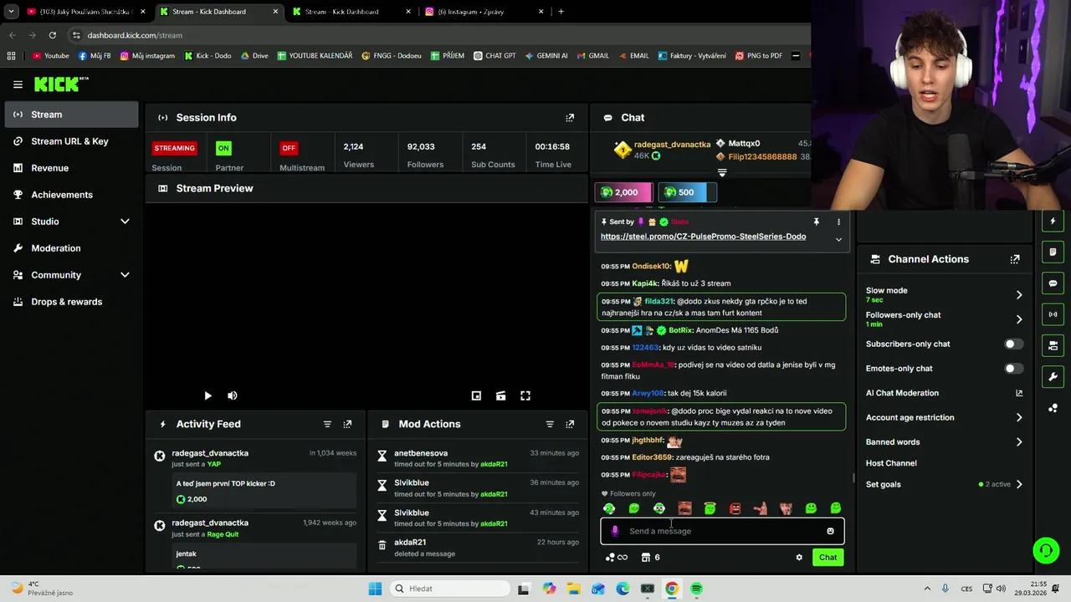Switch to the YouTube browser tab
1071x602 pixels.
pyautogui.click(x=84, y=12)
